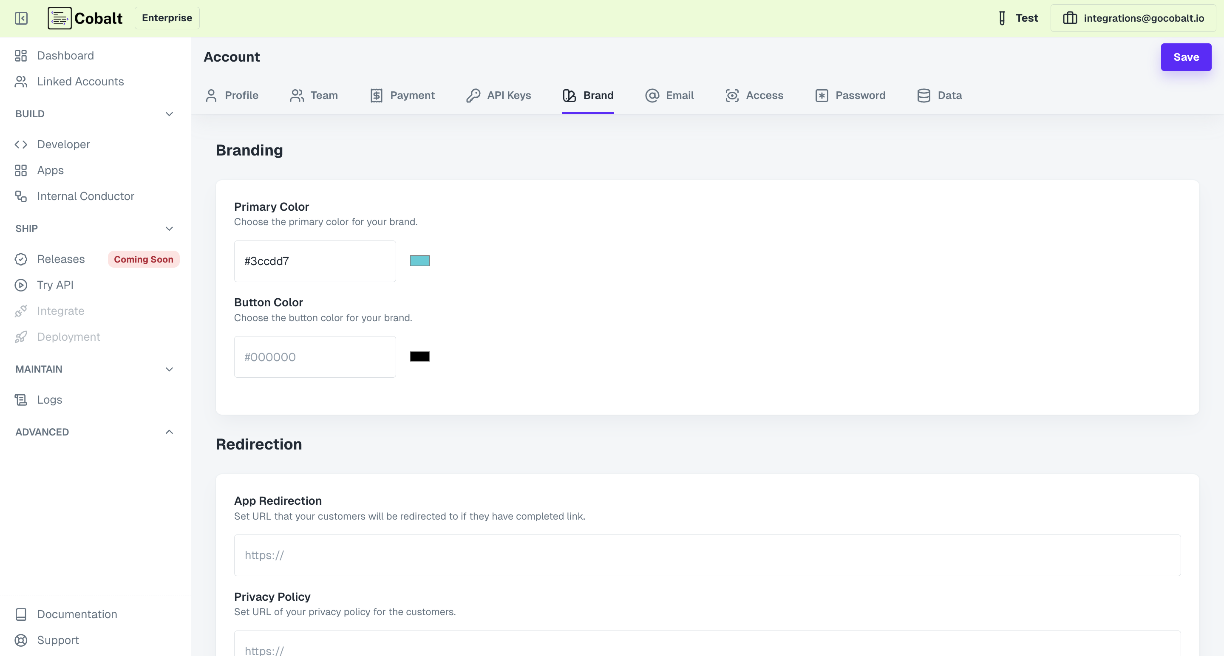Open the Dashboard grid icon in the sidebar
Screen dimensions: 1224x656
tap(21, 56)
